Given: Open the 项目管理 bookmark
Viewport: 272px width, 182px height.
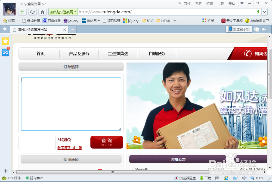Looking at the screenshot, I should [112, 21].
